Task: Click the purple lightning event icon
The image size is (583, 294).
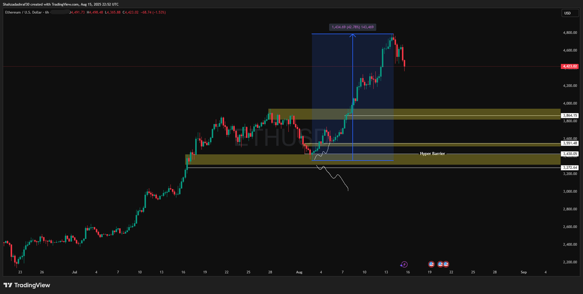Action: [x=404, y=264]
